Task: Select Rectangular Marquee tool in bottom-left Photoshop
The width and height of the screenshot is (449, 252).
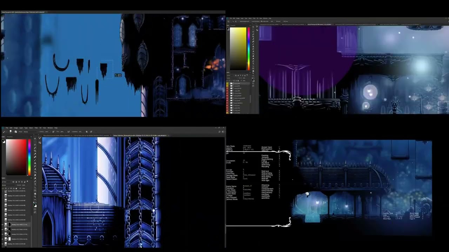Action: [35, 142]
